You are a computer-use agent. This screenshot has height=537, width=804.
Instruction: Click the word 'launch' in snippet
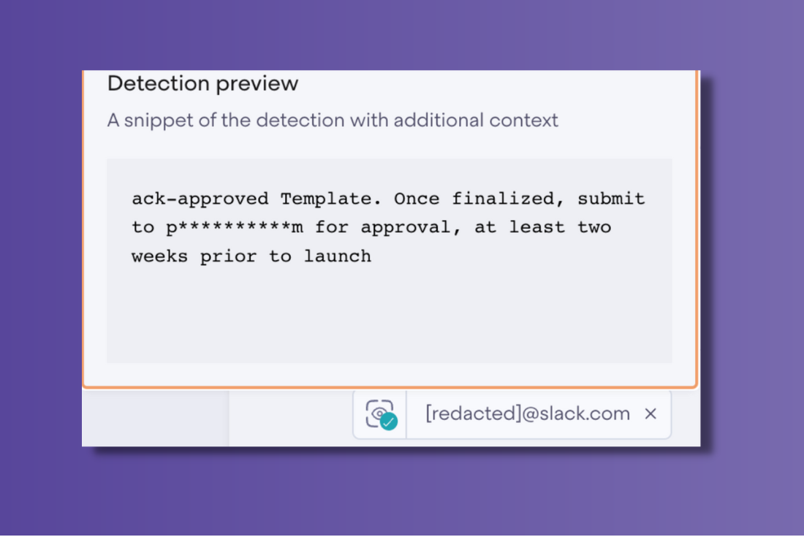pyautogui.click(x=338, y=256)
